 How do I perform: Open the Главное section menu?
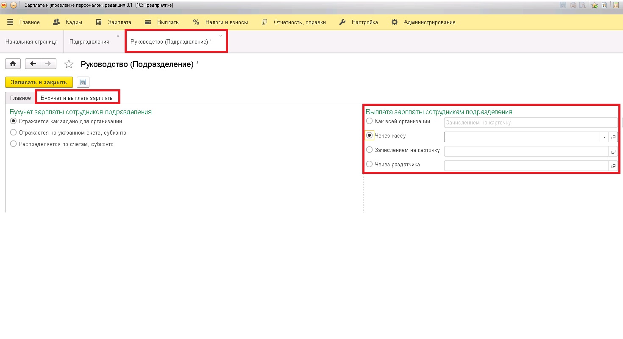[x=23, y=22]
